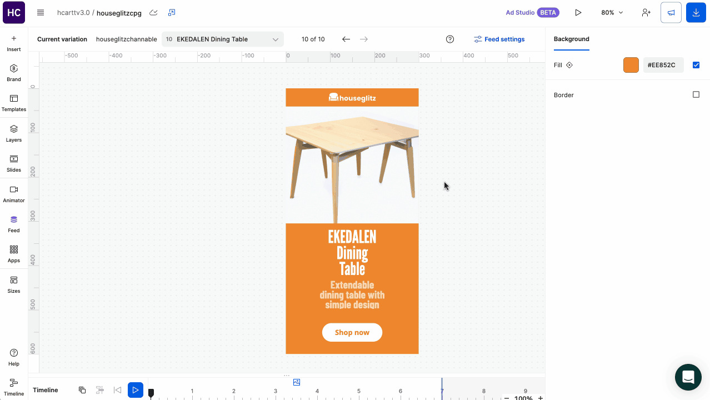
Task: Select the Background tab
Action: (x=571, y=39)
